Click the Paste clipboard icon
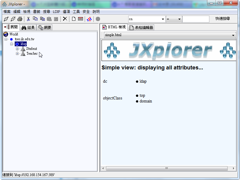 49,19
